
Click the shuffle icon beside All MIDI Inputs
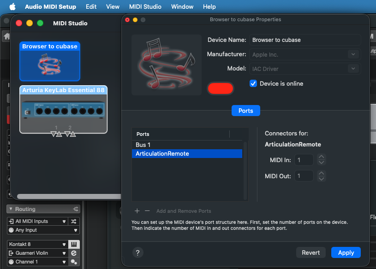(x=74, y=222)
